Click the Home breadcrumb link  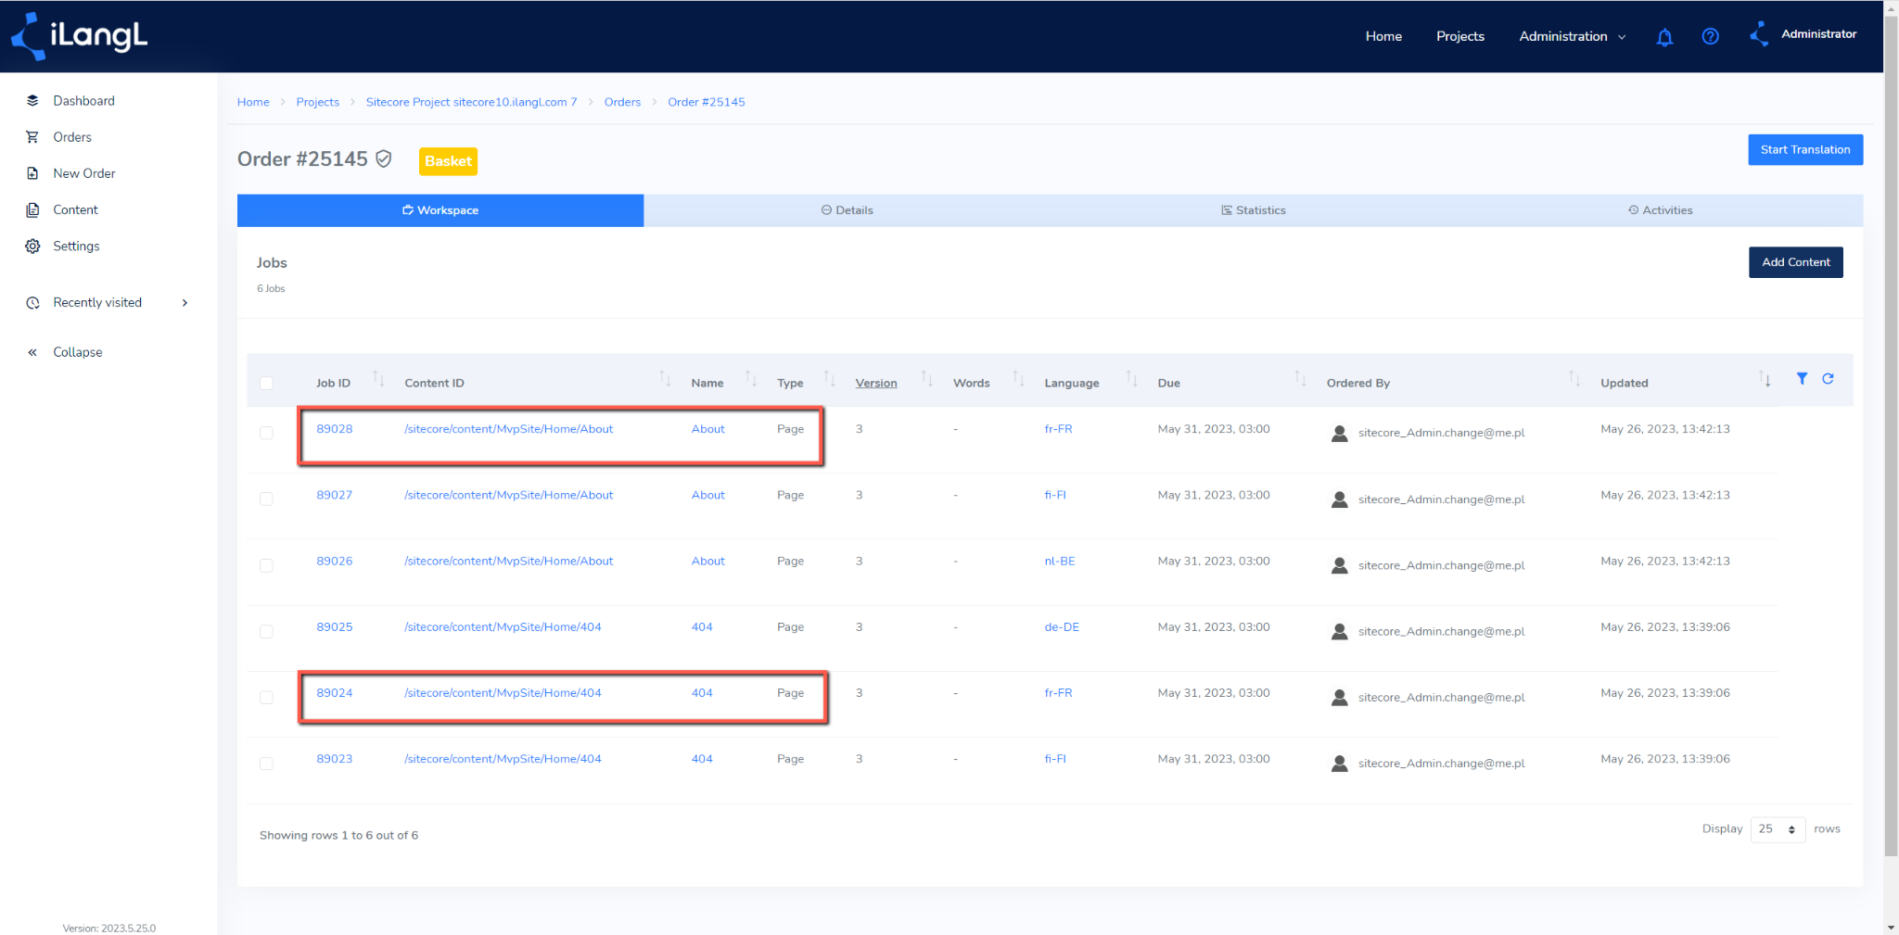253,102
